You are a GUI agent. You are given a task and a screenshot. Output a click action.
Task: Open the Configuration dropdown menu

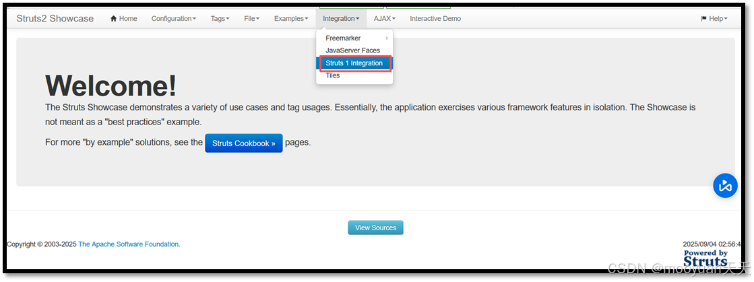[x=174, y=19]
